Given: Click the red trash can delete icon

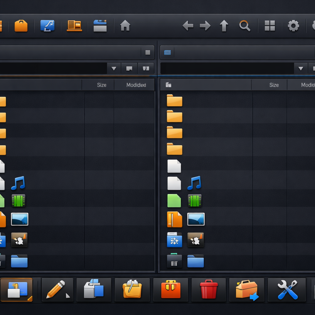Looking at the screenshot, I should click(209, 289).
